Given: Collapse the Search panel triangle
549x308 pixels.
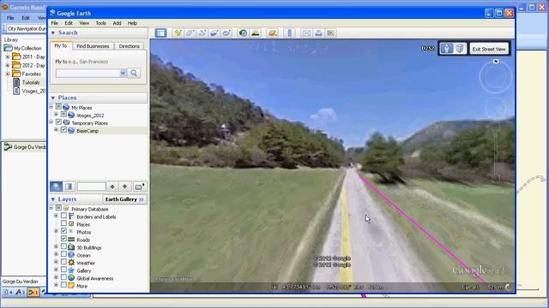Looking at the screenshot, I should (53, 33).
